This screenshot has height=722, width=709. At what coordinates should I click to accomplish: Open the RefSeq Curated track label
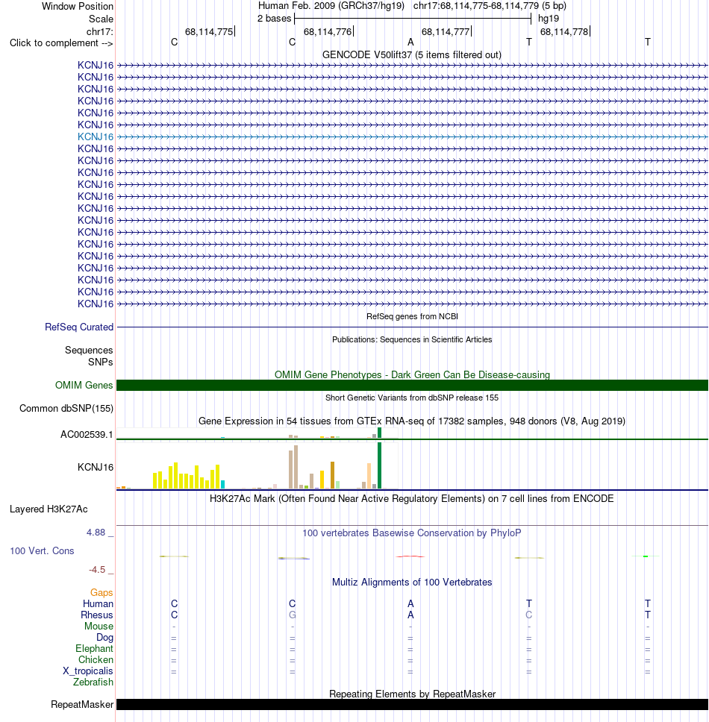(79, 327)
